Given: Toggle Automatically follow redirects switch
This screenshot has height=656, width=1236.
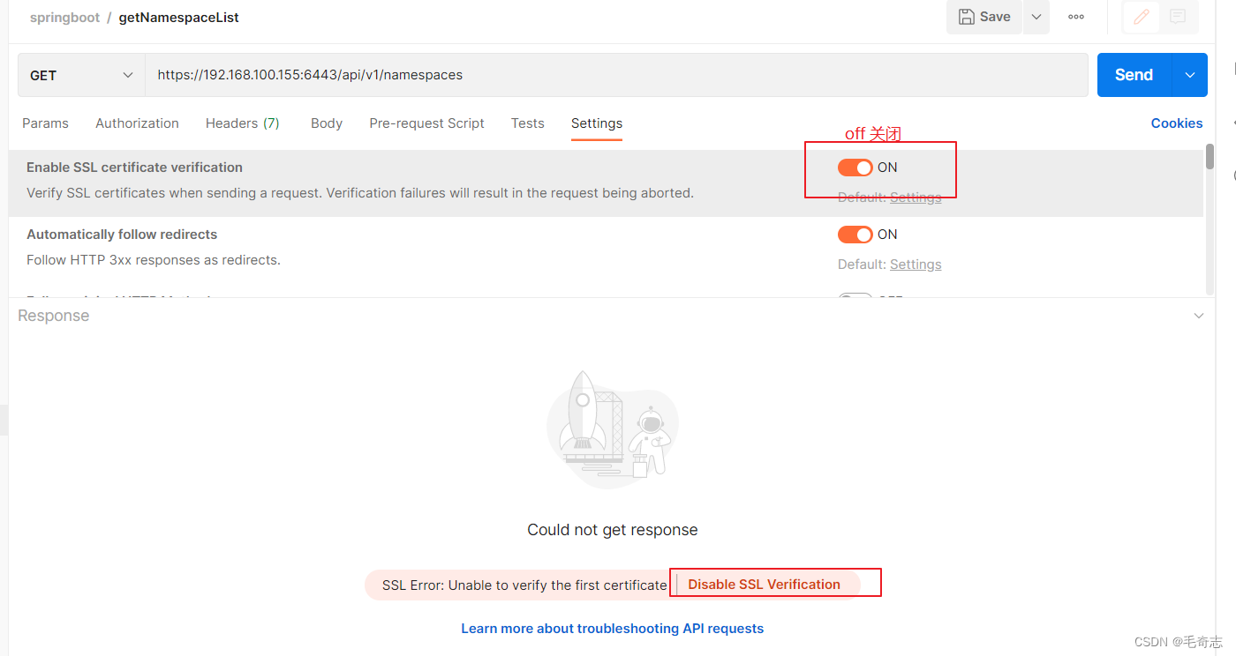Looking at the screenshot, I should [855, 235].
